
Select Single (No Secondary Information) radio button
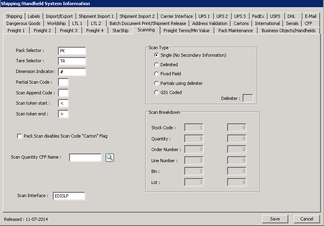(x=156, y=56)
